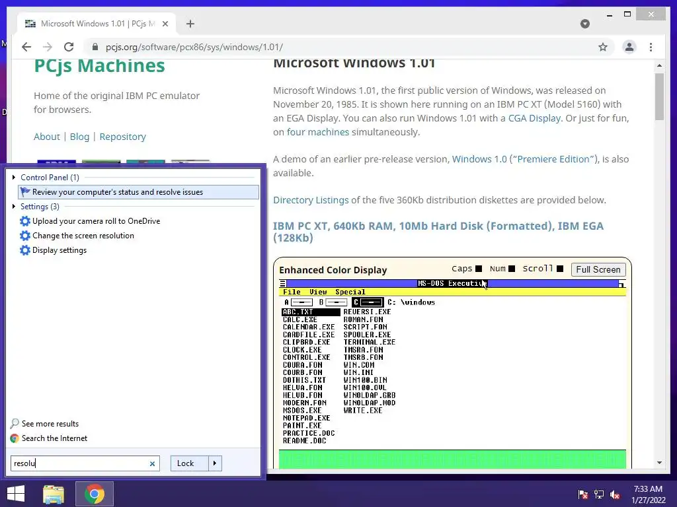
Task: Open the About link on PCjs
Action: (x=47, y=137)
